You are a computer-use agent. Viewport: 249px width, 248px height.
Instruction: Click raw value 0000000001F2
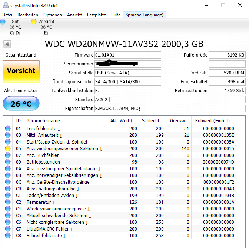click(219, 182)
